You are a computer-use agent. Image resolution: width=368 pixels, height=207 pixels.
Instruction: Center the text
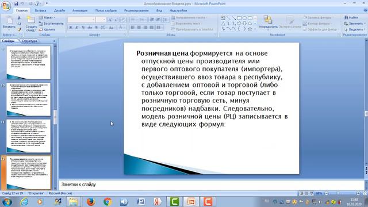coord(139,28)
